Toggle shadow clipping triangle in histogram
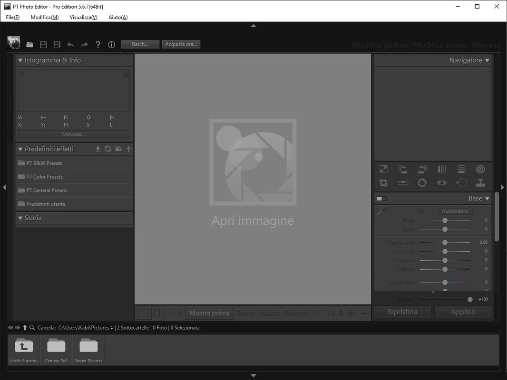This screenshot has height=380, width=507. pyautogui.click(x=22, y=74)
